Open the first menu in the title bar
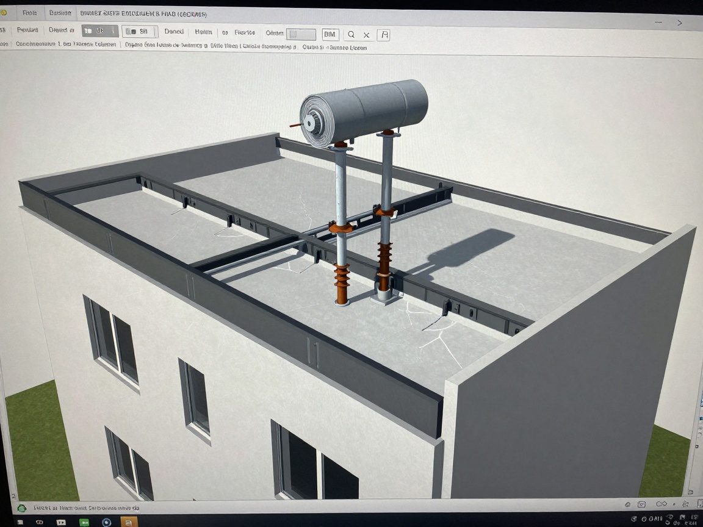The height and width of the screenshot is (527, 703). (29, 13)
